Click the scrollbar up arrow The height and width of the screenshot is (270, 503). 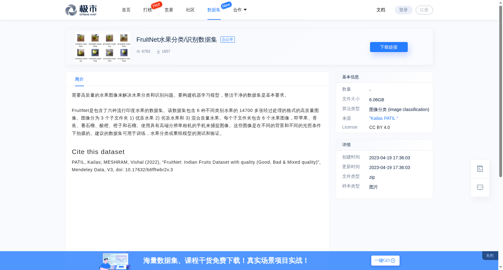point(500,3)
